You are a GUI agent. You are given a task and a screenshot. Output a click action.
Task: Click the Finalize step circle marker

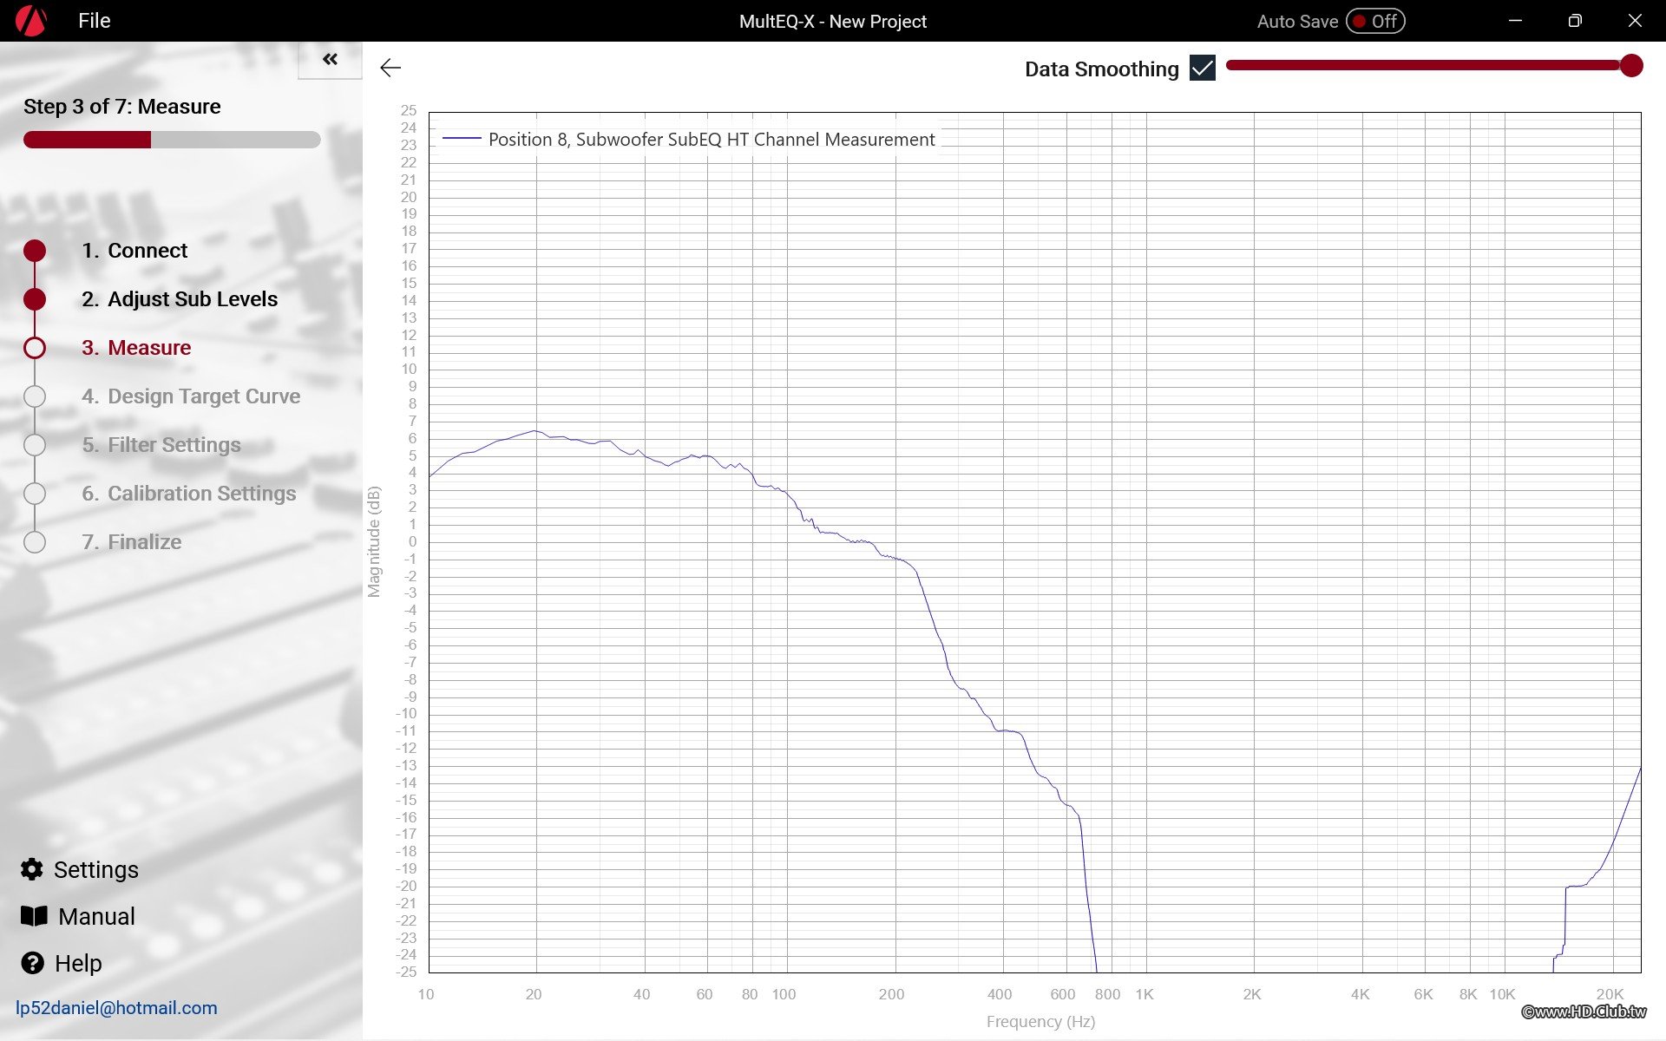pos(35,542)
